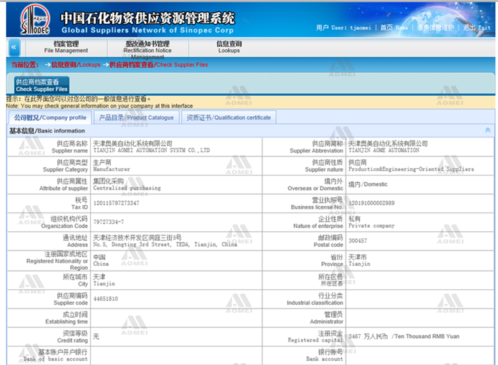Click the Domestic value
Screen dimensions: 498x365
pos(368,184)
